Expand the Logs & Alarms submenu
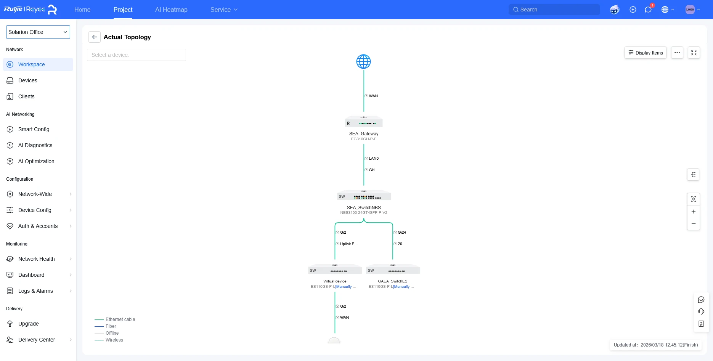The width and height of the screenshot is (713, 361). point(38,291)
